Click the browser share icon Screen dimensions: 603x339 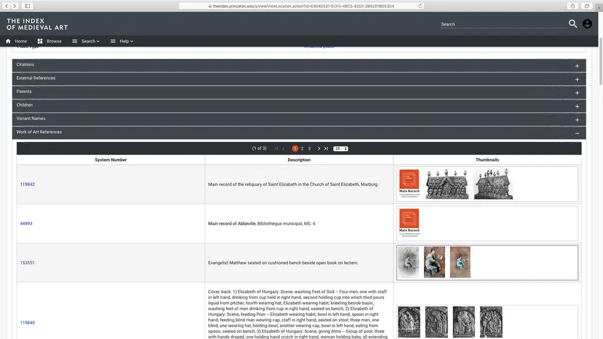coord(572,6)
